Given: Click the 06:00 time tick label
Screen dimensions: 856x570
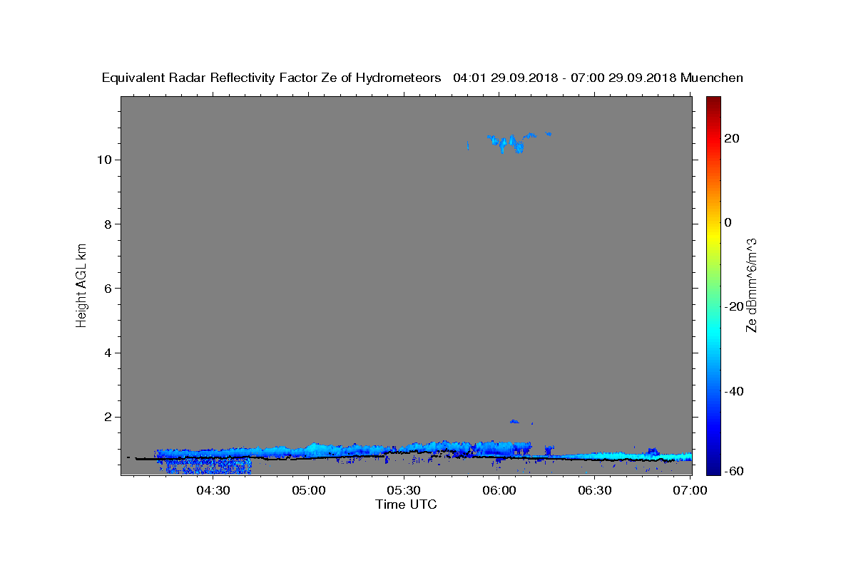Looking at the screenshot, I should click(499, 490).
